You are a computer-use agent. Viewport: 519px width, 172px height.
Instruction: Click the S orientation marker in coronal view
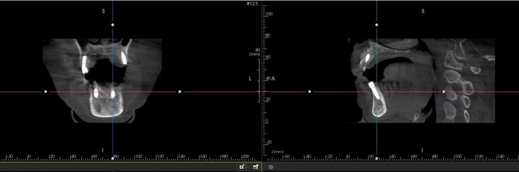tap(103, 11)
